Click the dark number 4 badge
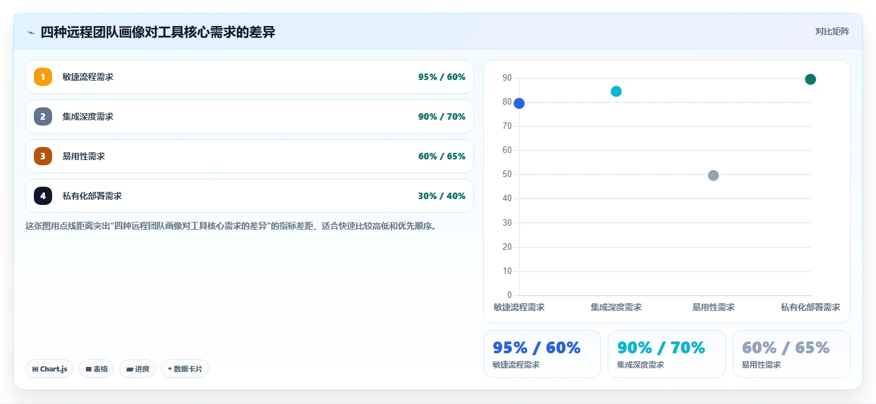876x404 pixels. tap(43, 196)
